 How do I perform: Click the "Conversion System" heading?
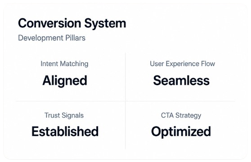pyautogui.click(x=72, y=24)
